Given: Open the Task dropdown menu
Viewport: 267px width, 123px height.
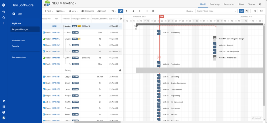Looking at the screenshot, I should (49, 11).
